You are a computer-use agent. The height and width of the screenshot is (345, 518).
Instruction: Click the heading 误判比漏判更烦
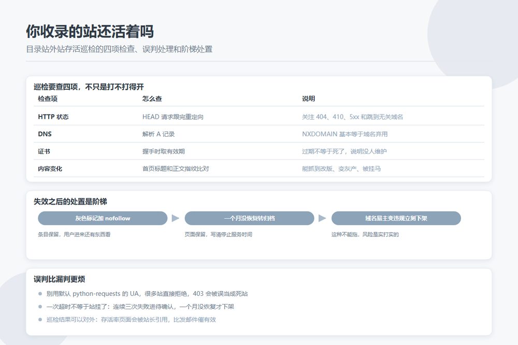point(59,279)
